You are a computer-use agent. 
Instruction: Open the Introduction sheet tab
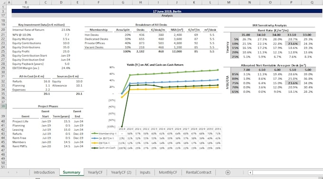point(44,172)
